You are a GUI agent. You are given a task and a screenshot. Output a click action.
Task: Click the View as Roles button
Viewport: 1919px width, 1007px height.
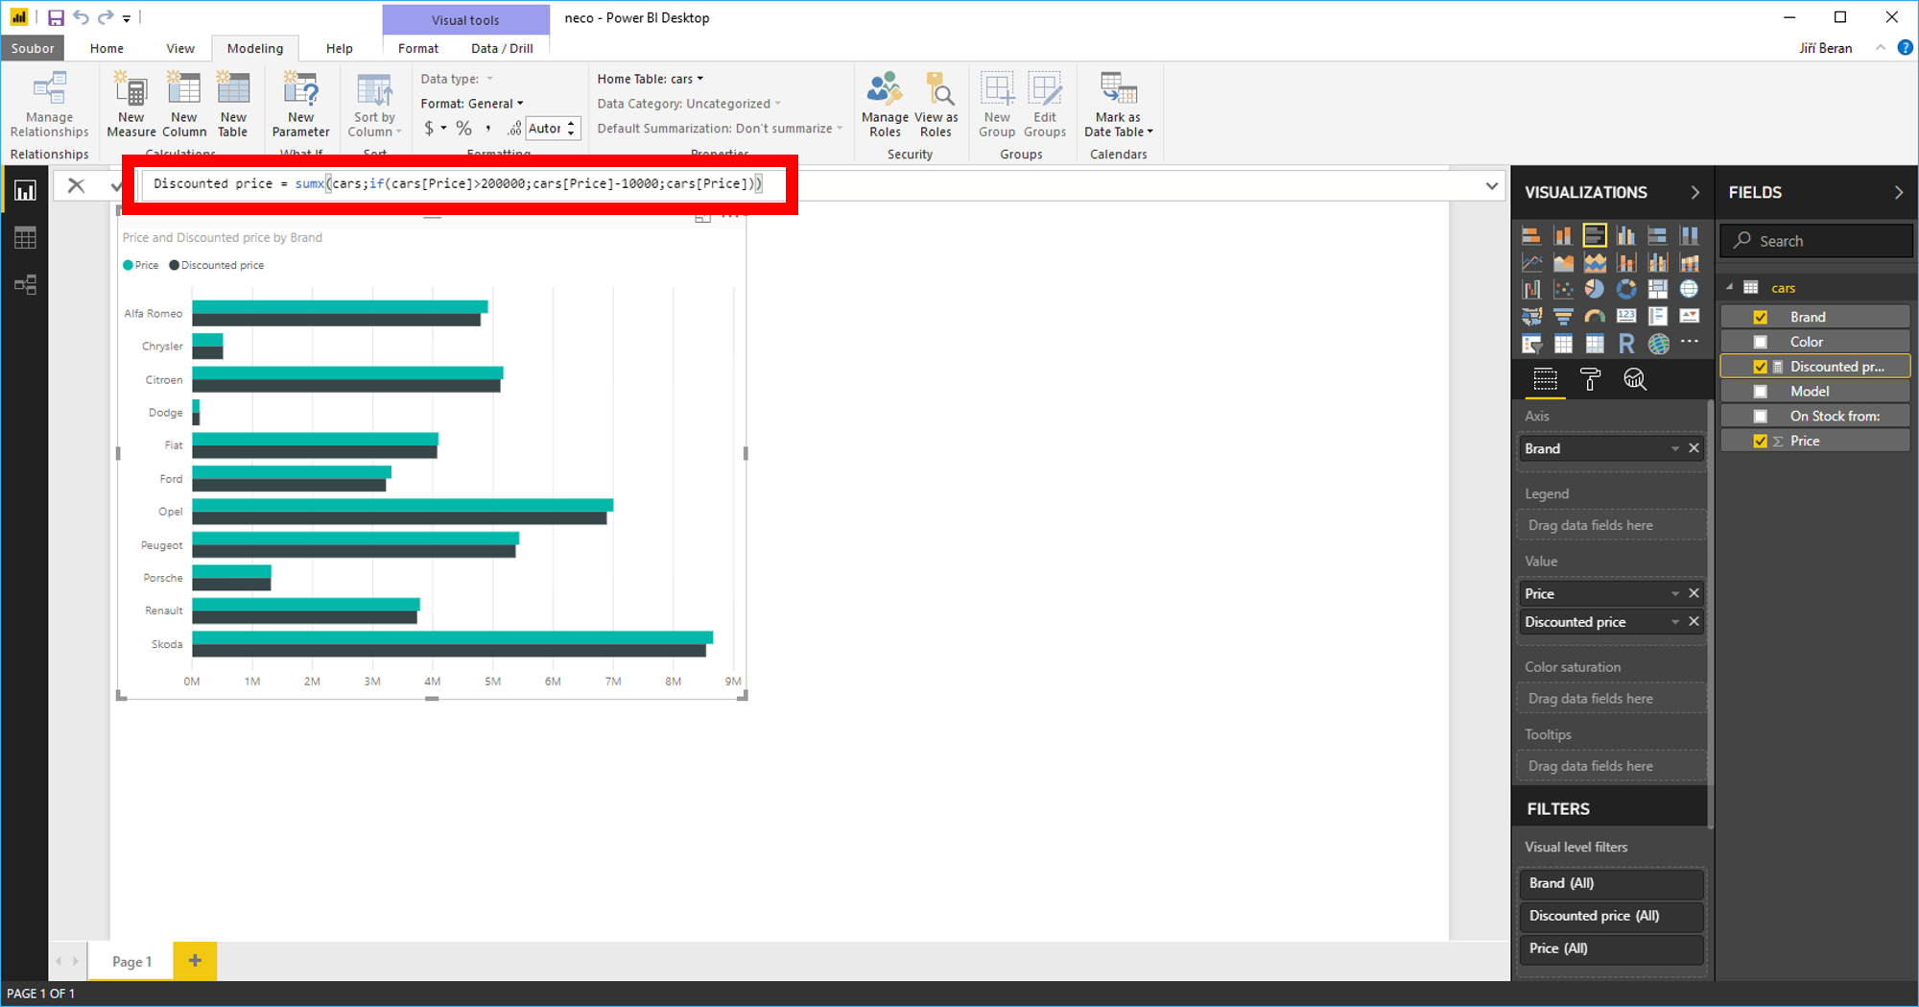[x=936, y=106]
